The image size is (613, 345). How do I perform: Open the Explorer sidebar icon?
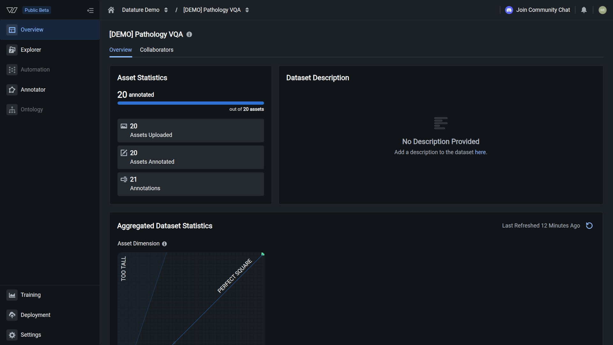[12, 50]
